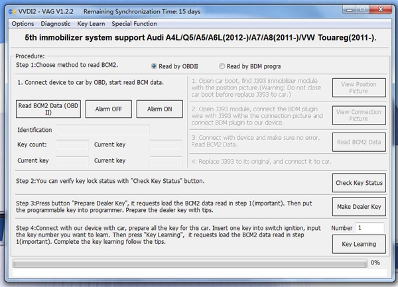Click 'Connect with device and make sure' text
Image resolution: width=398 pixels, height=287 pixels.
pos(255,141)
